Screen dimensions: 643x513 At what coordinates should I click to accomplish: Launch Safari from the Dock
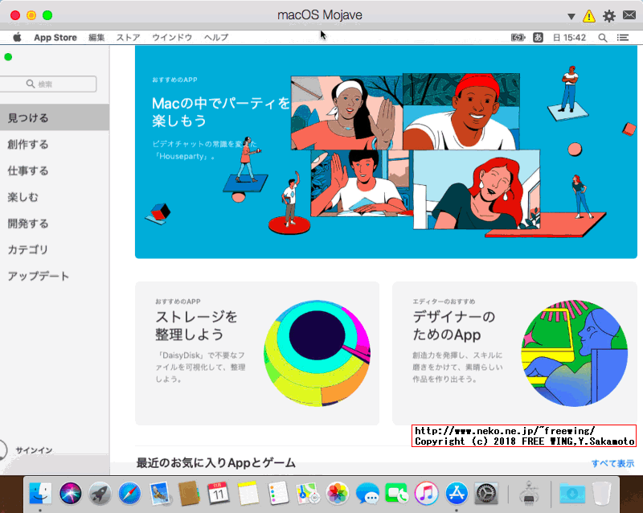point(129,493)
